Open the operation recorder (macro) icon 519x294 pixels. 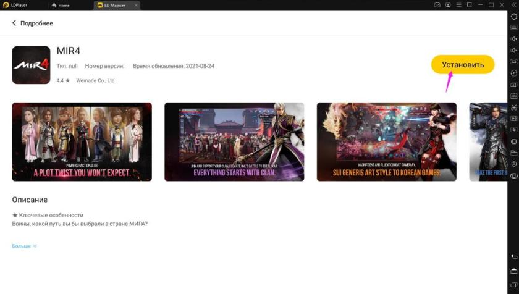pos(513,73)
